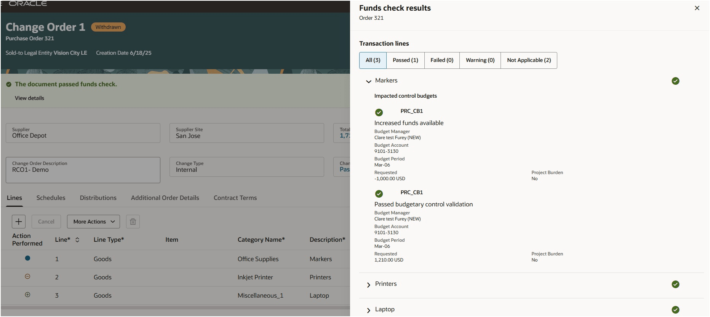710x317 pixels.
Task: Click the Office Supplies category cell
Action: click(x=258, y=259)
